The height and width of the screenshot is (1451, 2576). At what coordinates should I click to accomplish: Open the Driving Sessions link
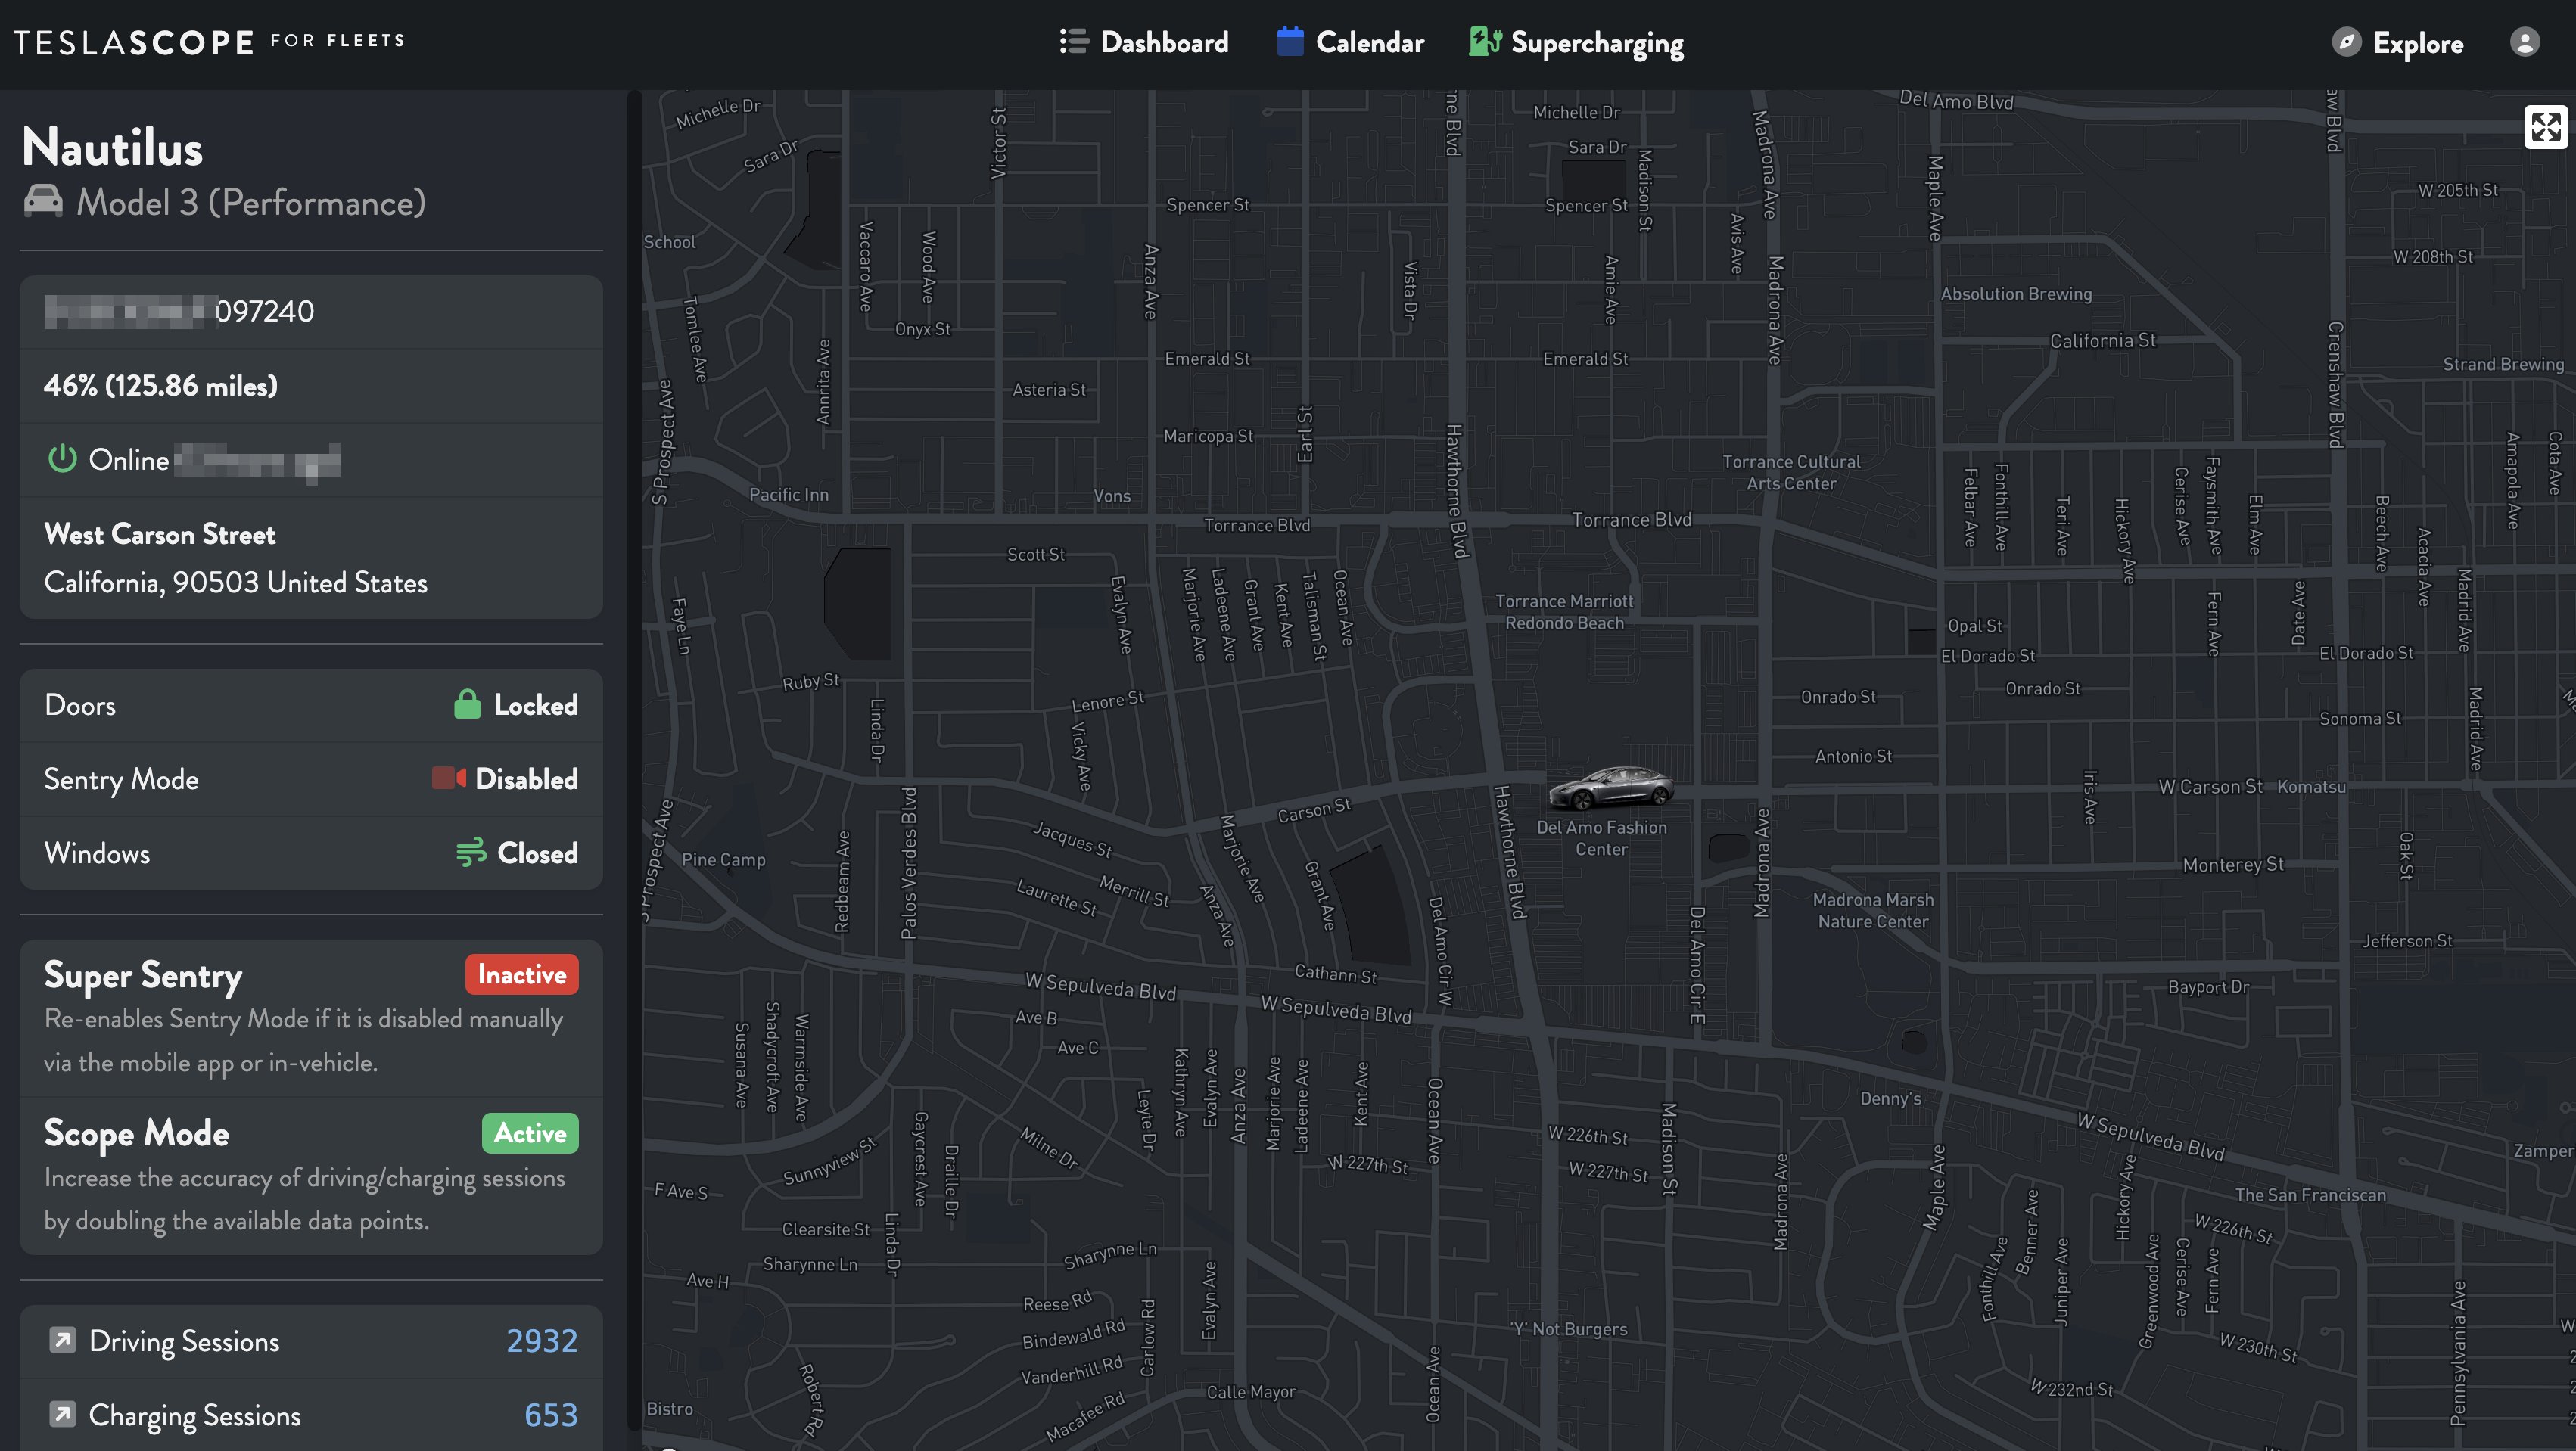pyautogui.click(x=311, y=1341)
